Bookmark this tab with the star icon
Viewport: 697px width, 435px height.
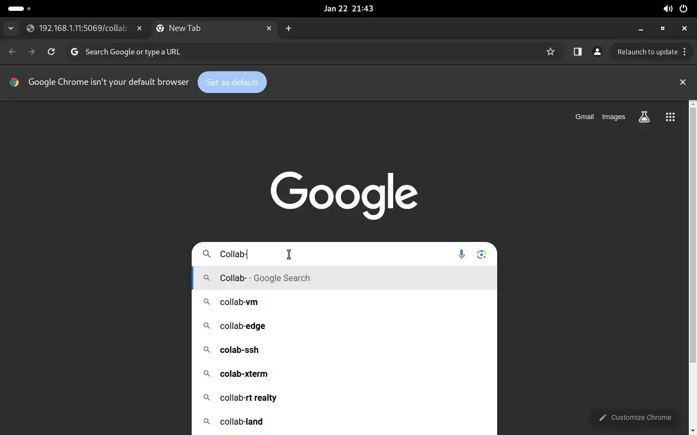coord(551,52)
